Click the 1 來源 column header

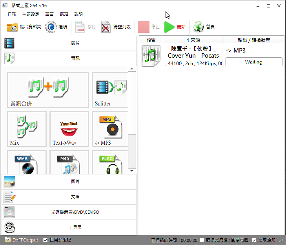[x=193, y=40]
